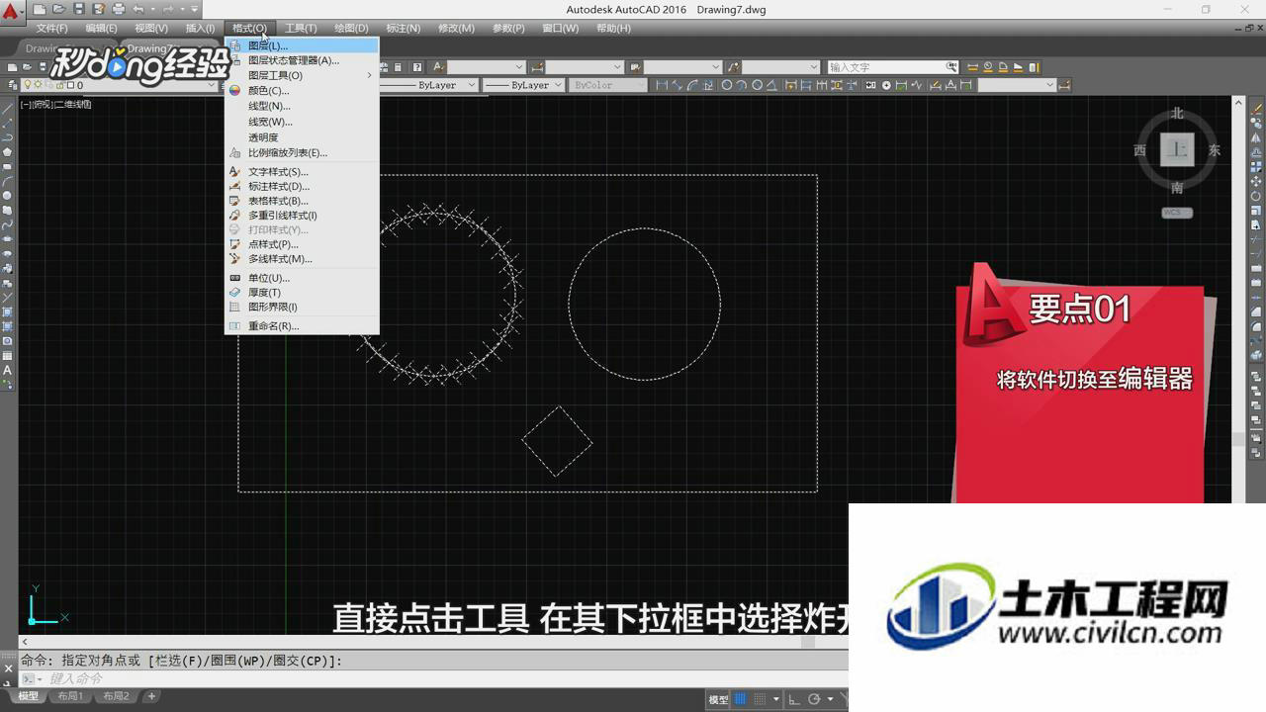Image resolution: width=1266 pixels, height=712 pixels.
Task: Click the radius dimension icon
Action: [x=727, y=85]
